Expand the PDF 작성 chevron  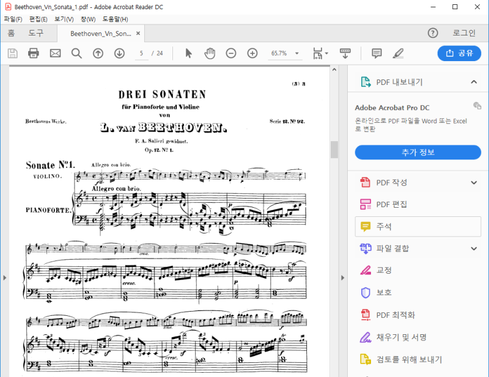(x=474, y=183)
